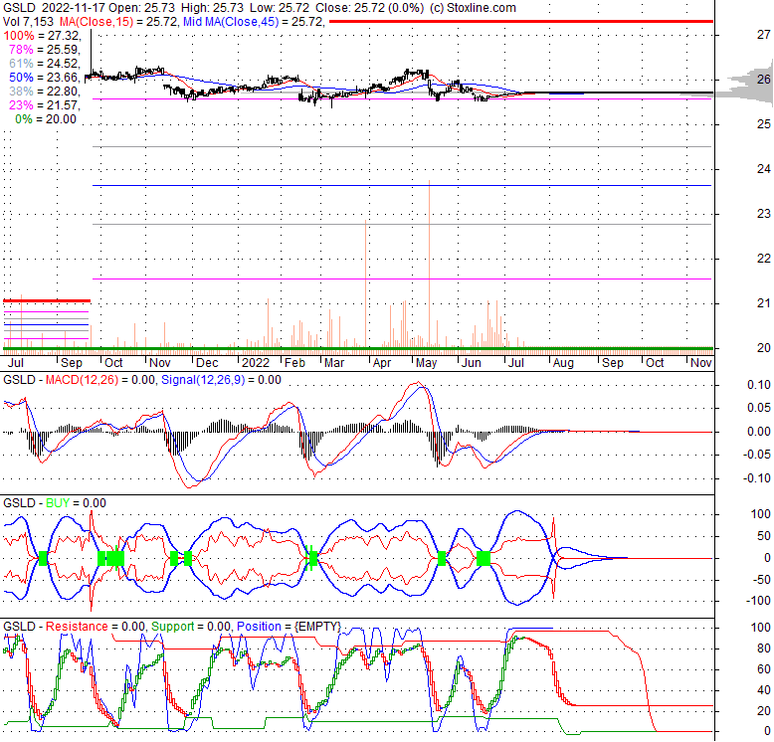774x742 pixels.
Task: Click the green buy marker near June
Action: [x=484, y=559]
